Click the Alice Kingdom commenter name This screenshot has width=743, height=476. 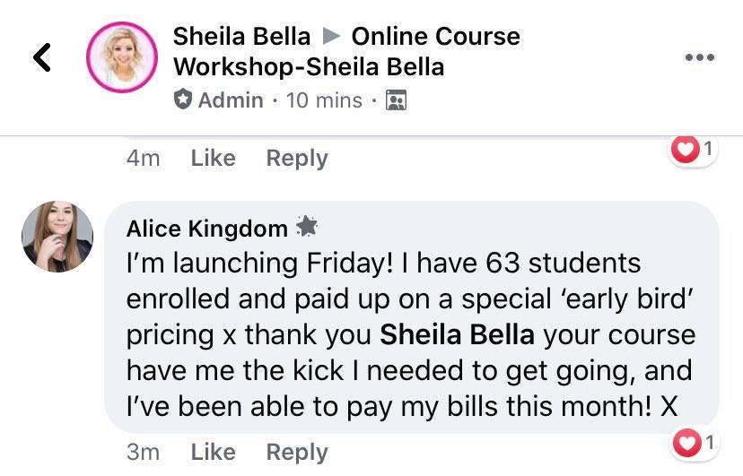point(206,229)
